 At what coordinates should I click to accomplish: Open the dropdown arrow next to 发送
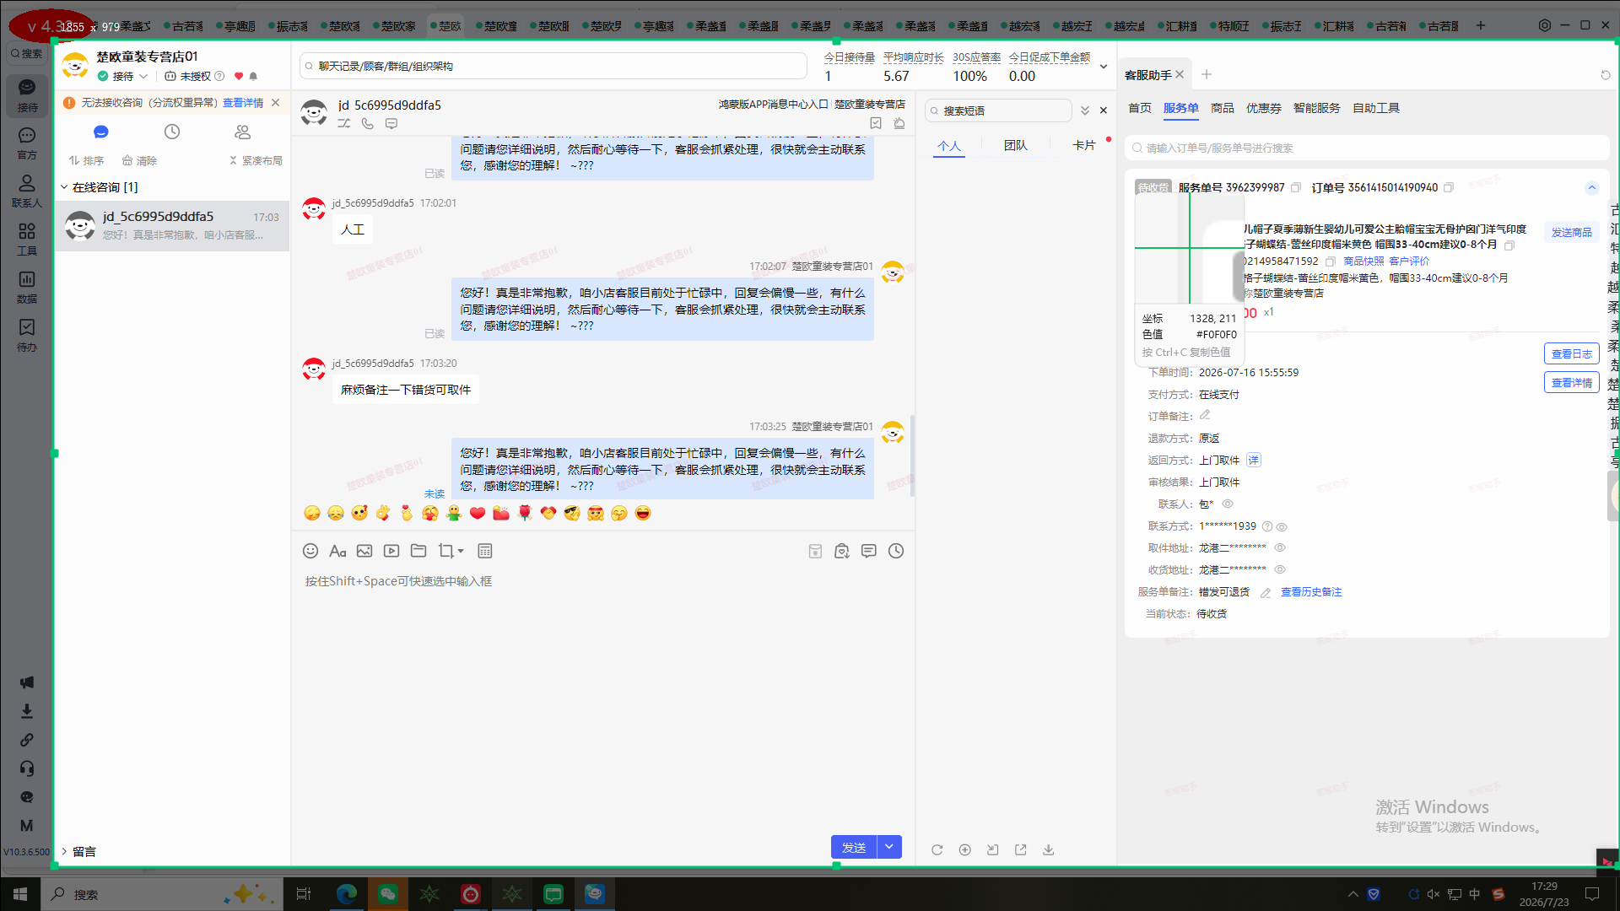tap(890, 847)
